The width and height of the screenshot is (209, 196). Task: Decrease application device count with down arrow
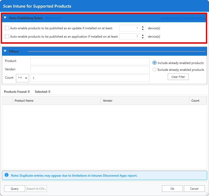point(143,38)
